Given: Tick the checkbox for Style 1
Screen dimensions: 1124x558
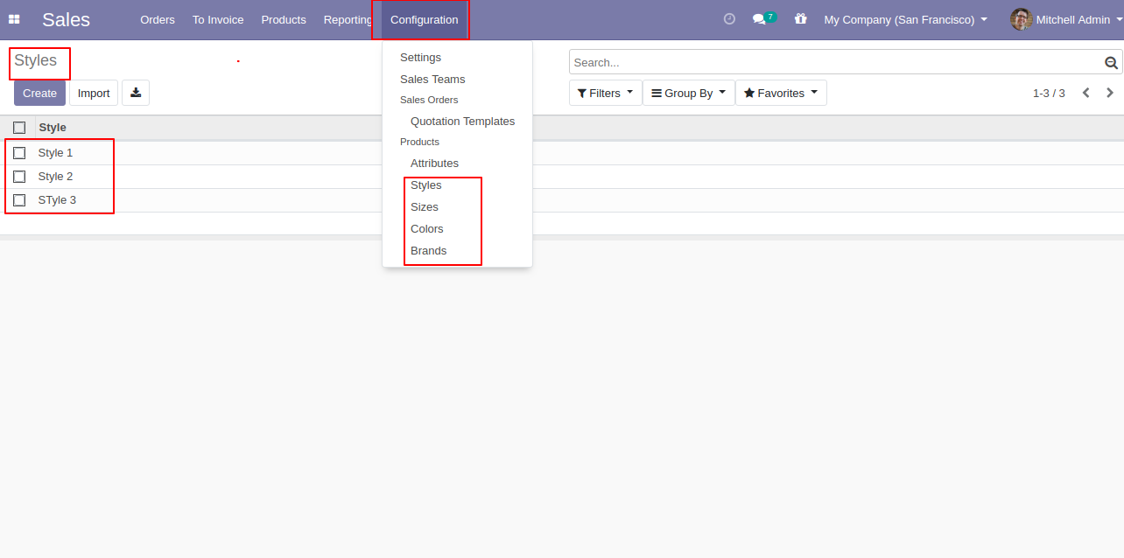Looking at the screenshot, I should 19,153.
